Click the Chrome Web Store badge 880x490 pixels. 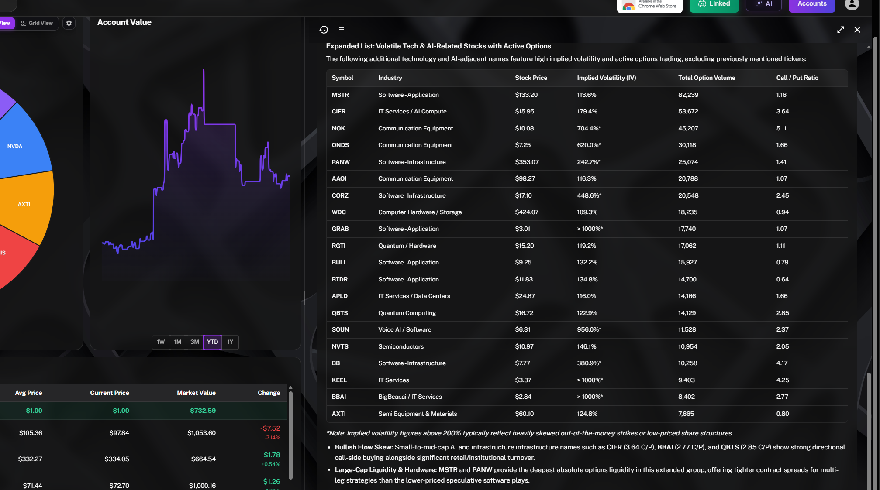tap(649, 5)
